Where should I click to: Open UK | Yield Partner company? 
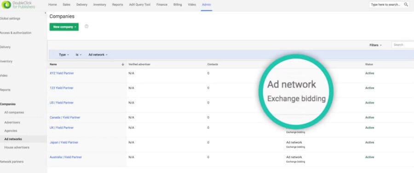click(62, 127)
